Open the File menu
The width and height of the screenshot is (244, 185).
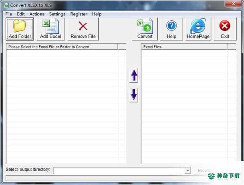point(9,14)
